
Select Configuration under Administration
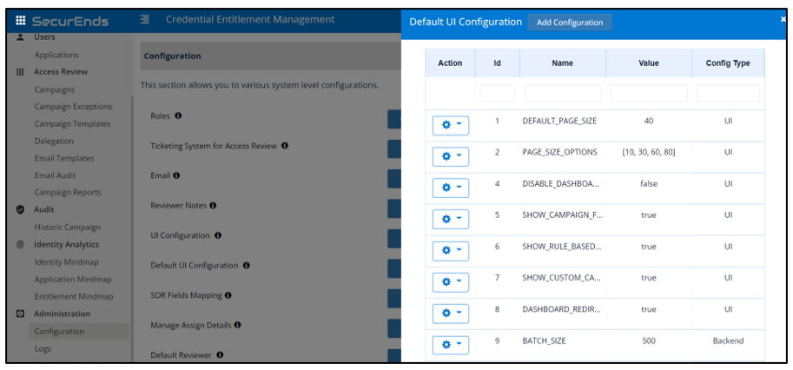coord(59,331)
